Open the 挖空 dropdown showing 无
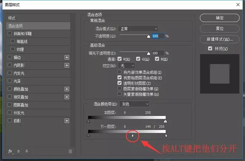The width and height of the screenshot is (245, 161). point(127,66)
